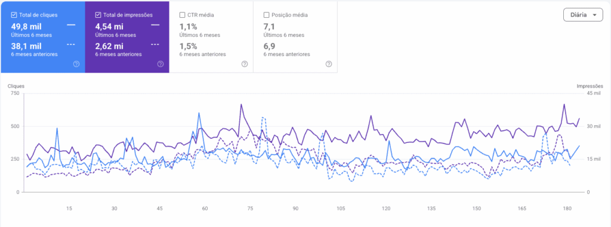The width and height of the screenshot is (611, 227).
Task: Click day 15 on the chart axis
Action: point(69,209)
